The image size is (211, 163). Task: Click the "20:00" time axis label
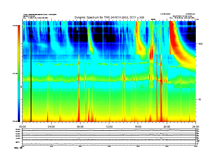pyautogui.click(x=167, y=127)
